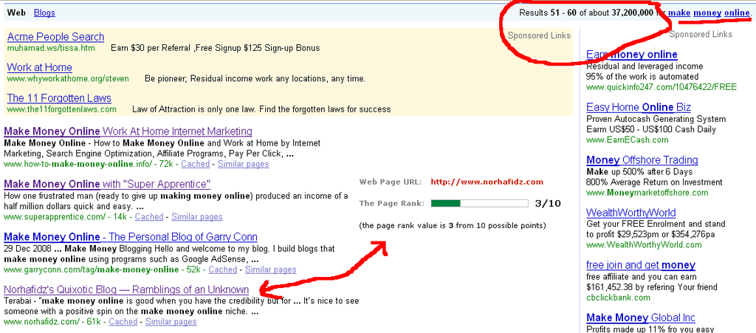Open Personal Blog of Garry Conn result
The width and height of the screenshot is (756, 333).
(x=130, y=237)
